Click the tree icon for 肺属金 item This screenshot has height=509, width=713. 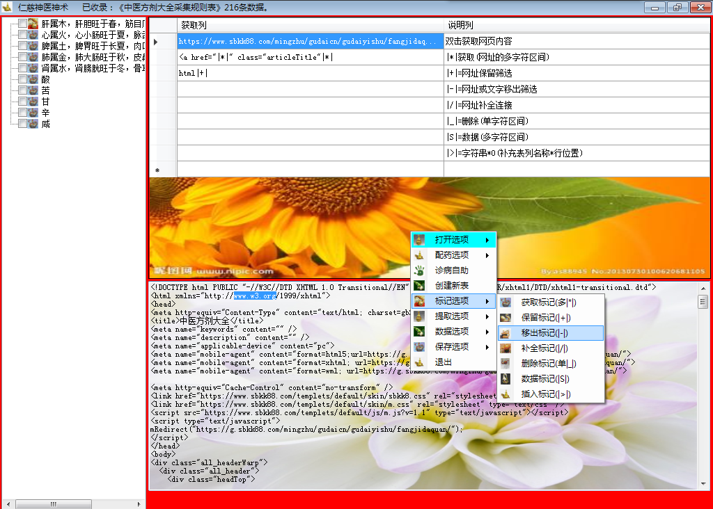(33, 57)
